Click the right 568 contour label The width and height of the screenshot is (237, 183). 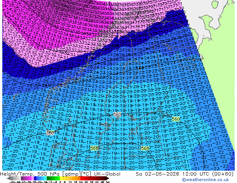(145, 148)
